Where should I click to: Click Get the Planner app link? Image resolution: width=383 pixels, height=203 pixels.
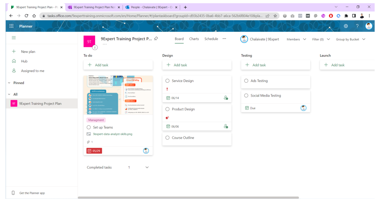point(32,193)
